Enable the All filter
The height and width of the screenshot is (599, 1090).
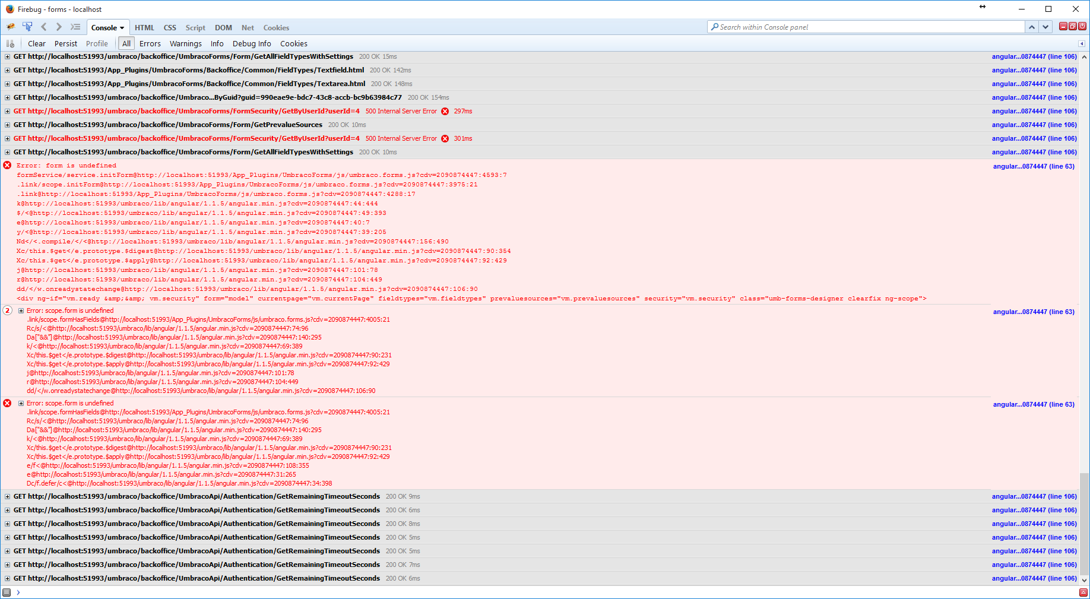pos(126,43)
